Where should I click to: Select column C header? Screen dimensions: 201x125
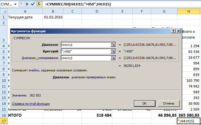point(73,12)
